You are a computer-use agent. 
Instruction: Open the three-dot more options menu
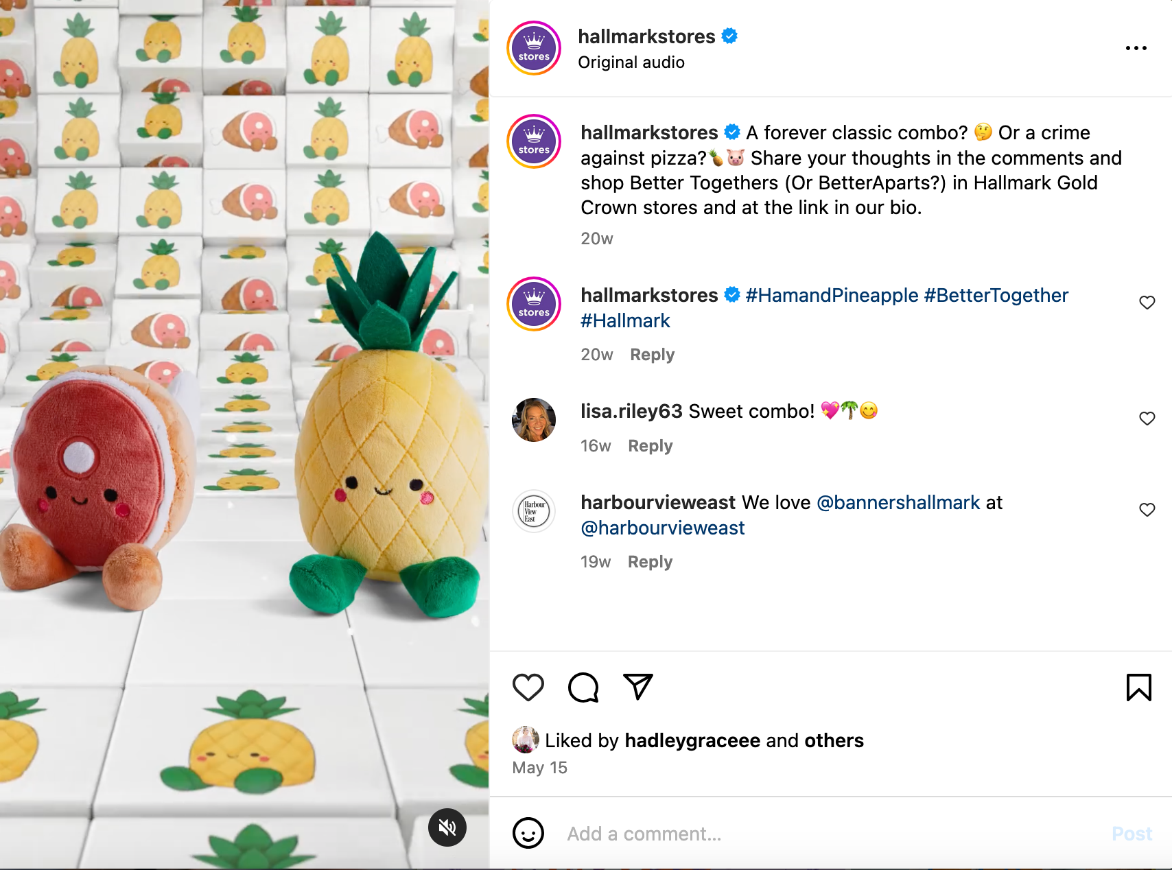pos(1136,48)
